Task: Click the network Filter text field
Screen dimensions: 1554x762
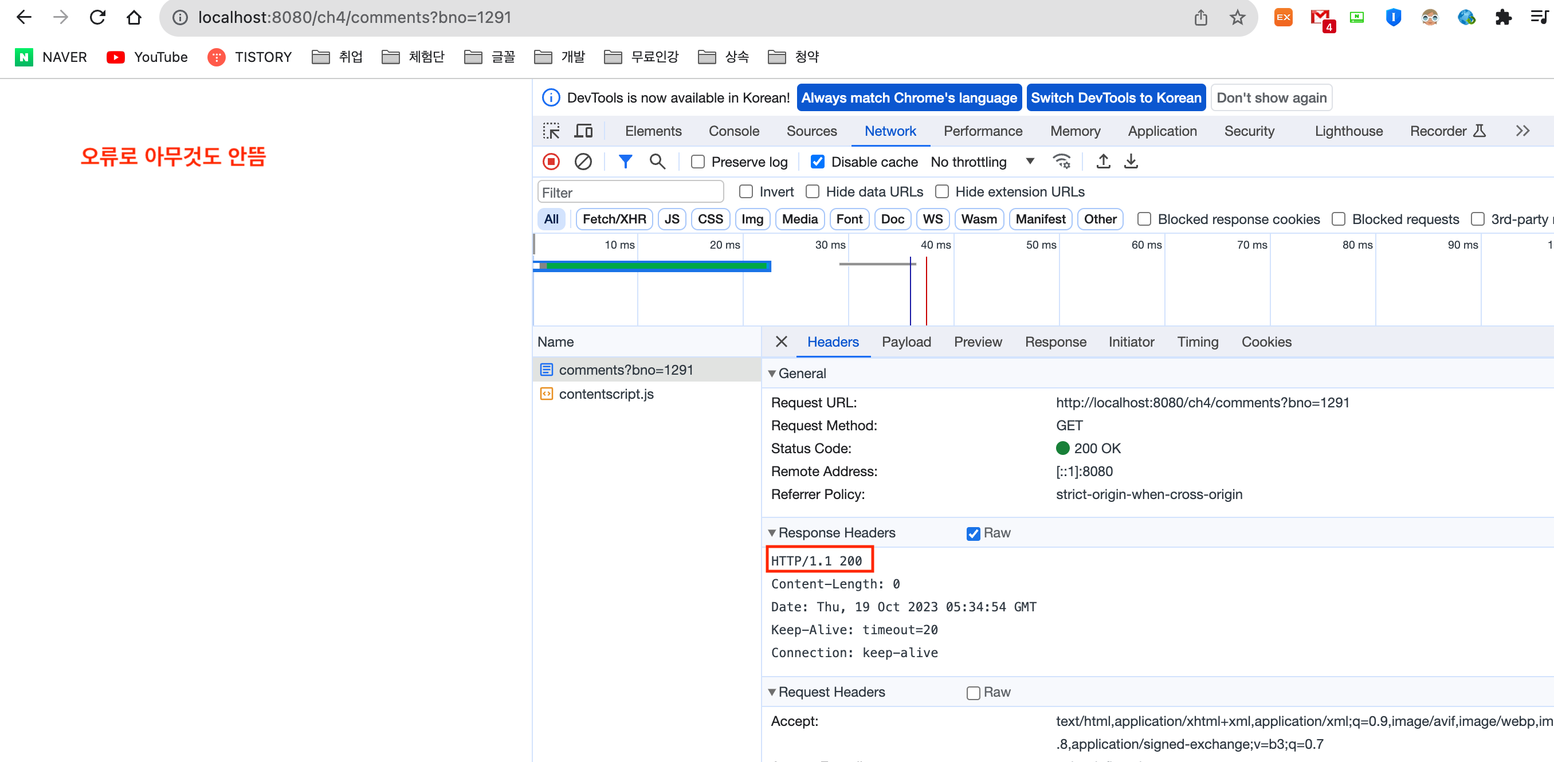Action: click(630, 193)
